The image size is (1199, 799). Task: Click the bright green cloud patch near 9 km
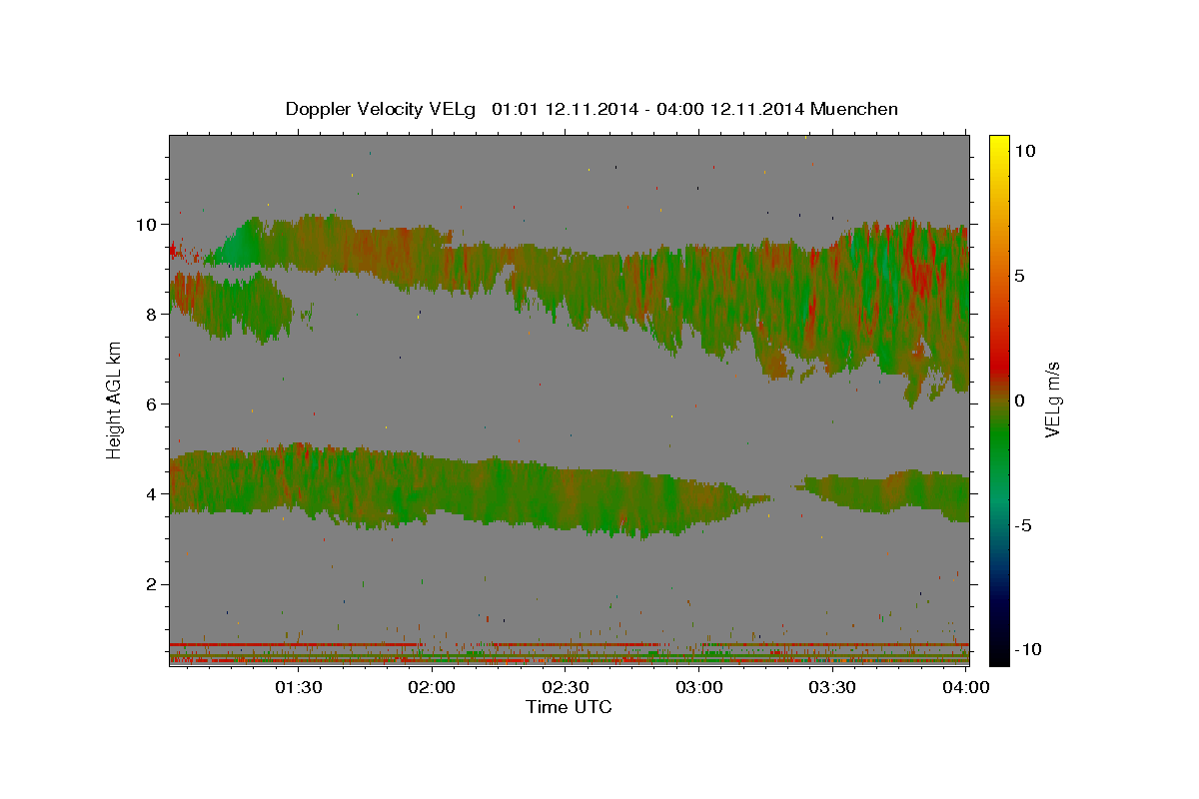click(x=234, y=247)
